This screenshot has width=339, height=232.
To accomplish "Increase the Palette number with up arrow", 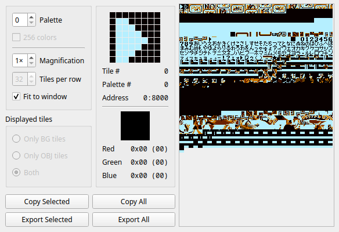I will click(x=31, y=17).
